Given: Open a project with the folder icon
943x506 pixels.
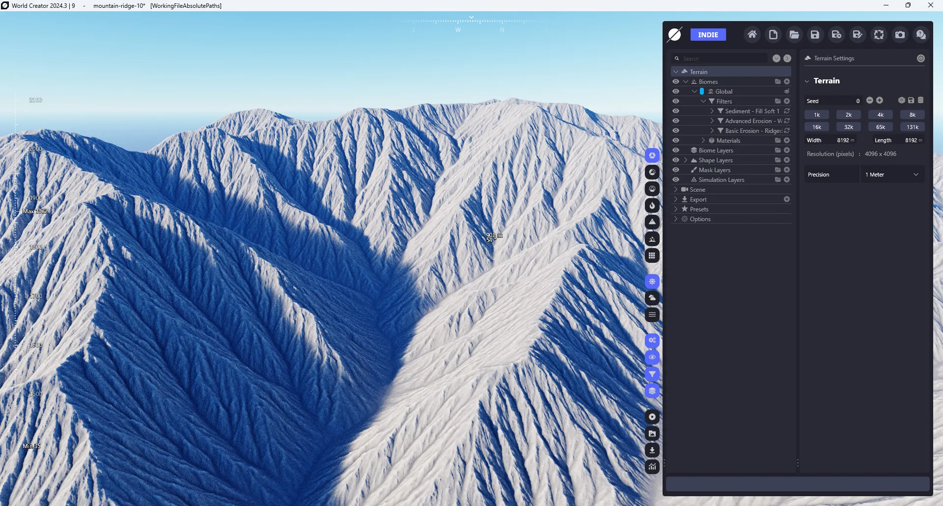Looking at the screenshot, I should point(794,34).
